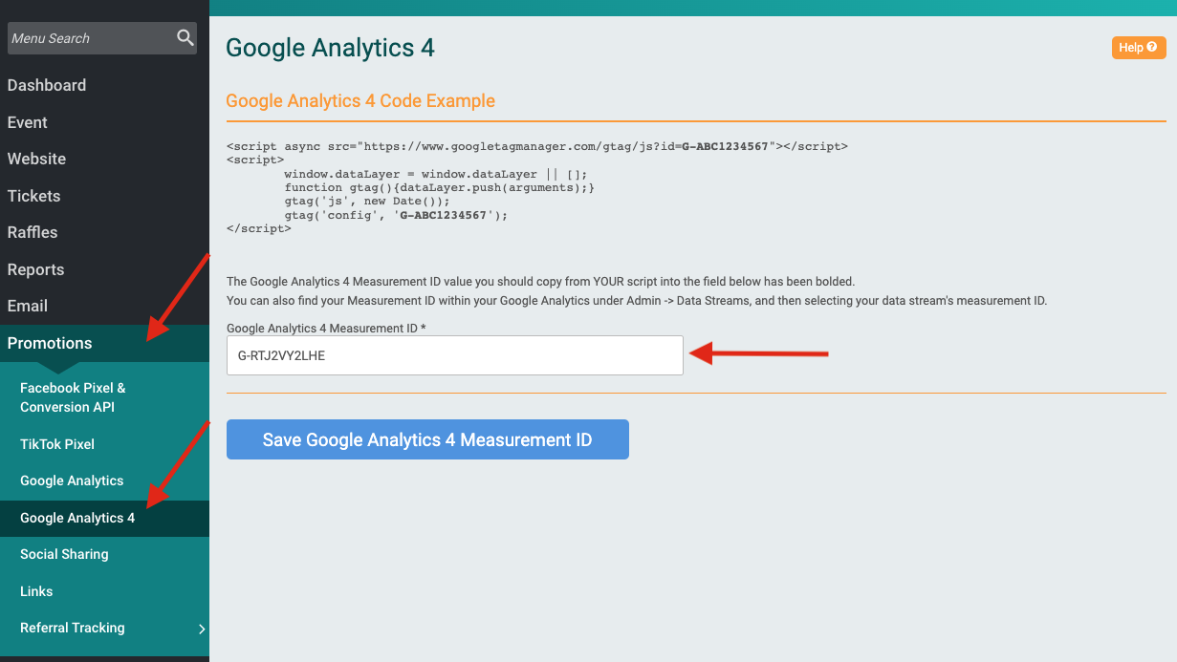
Task: Select Google Analytics 4 submenu item
Action: tap(104, 518)
